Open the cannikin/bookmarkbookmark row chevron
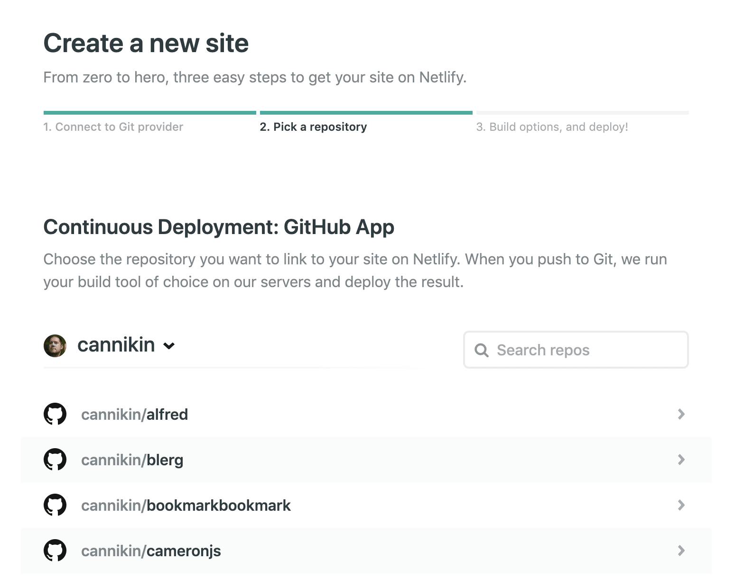744x578 pixels. click(x=681, y=505)
